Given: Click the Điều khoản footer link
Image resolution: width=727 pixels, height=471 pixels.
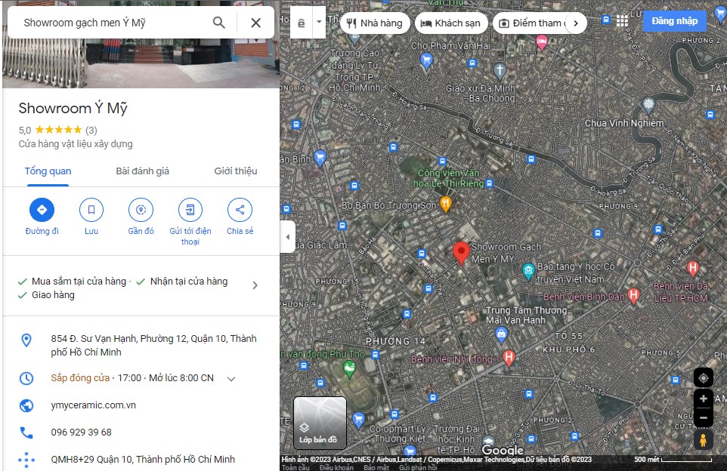Looking at the screenshot, I should [336, 468].
